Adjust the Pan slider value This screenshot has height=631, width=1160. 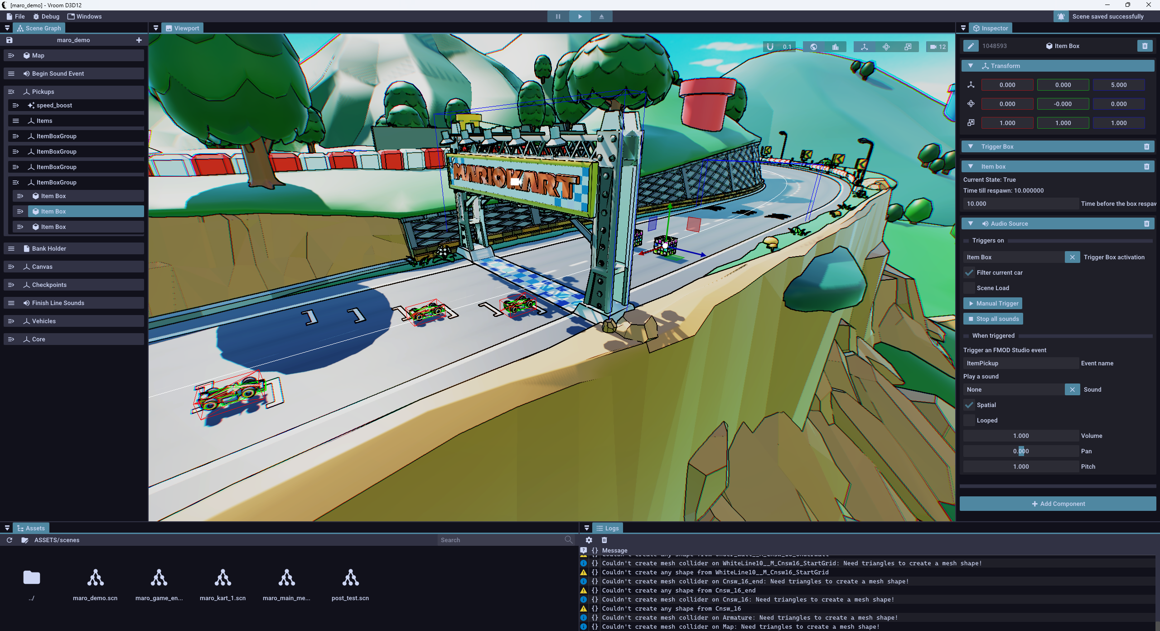coord(1021,451)
